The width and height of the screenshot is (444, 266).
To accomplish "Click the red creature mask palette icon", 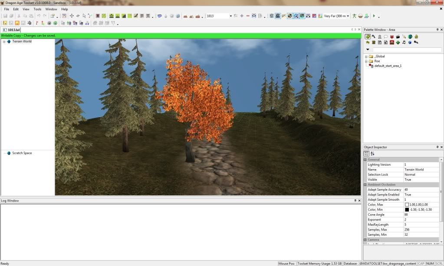I will click(392, 37).
